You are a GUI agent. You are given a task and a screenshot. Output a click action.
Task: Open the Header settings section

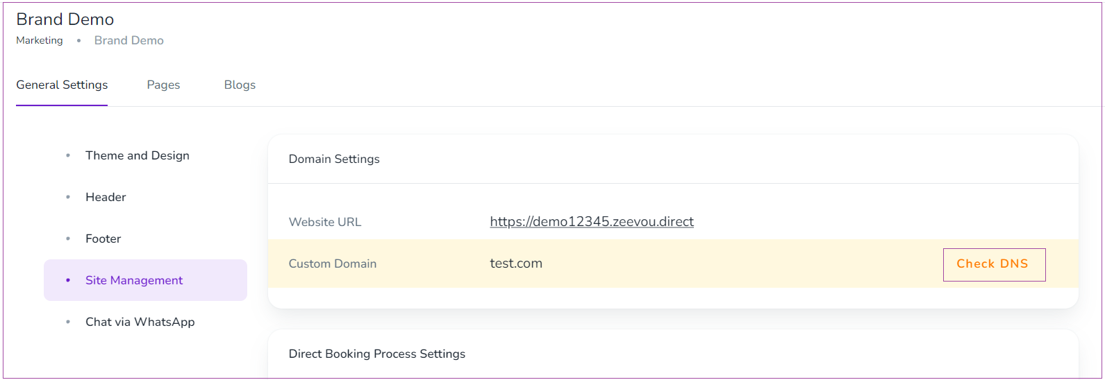pyautogui.click(x=106, y=197)
